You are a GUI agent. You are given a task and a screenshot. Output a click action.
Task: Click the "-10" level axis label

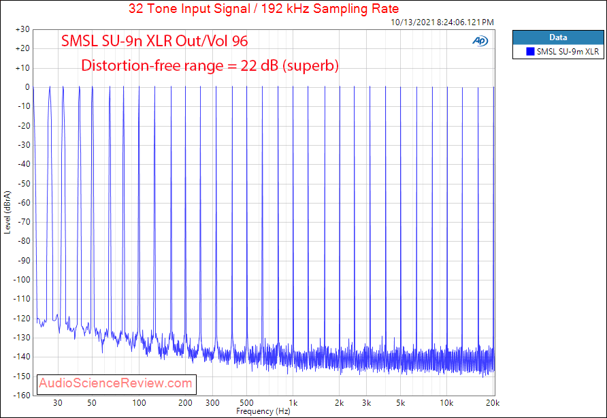coord(24,106)
